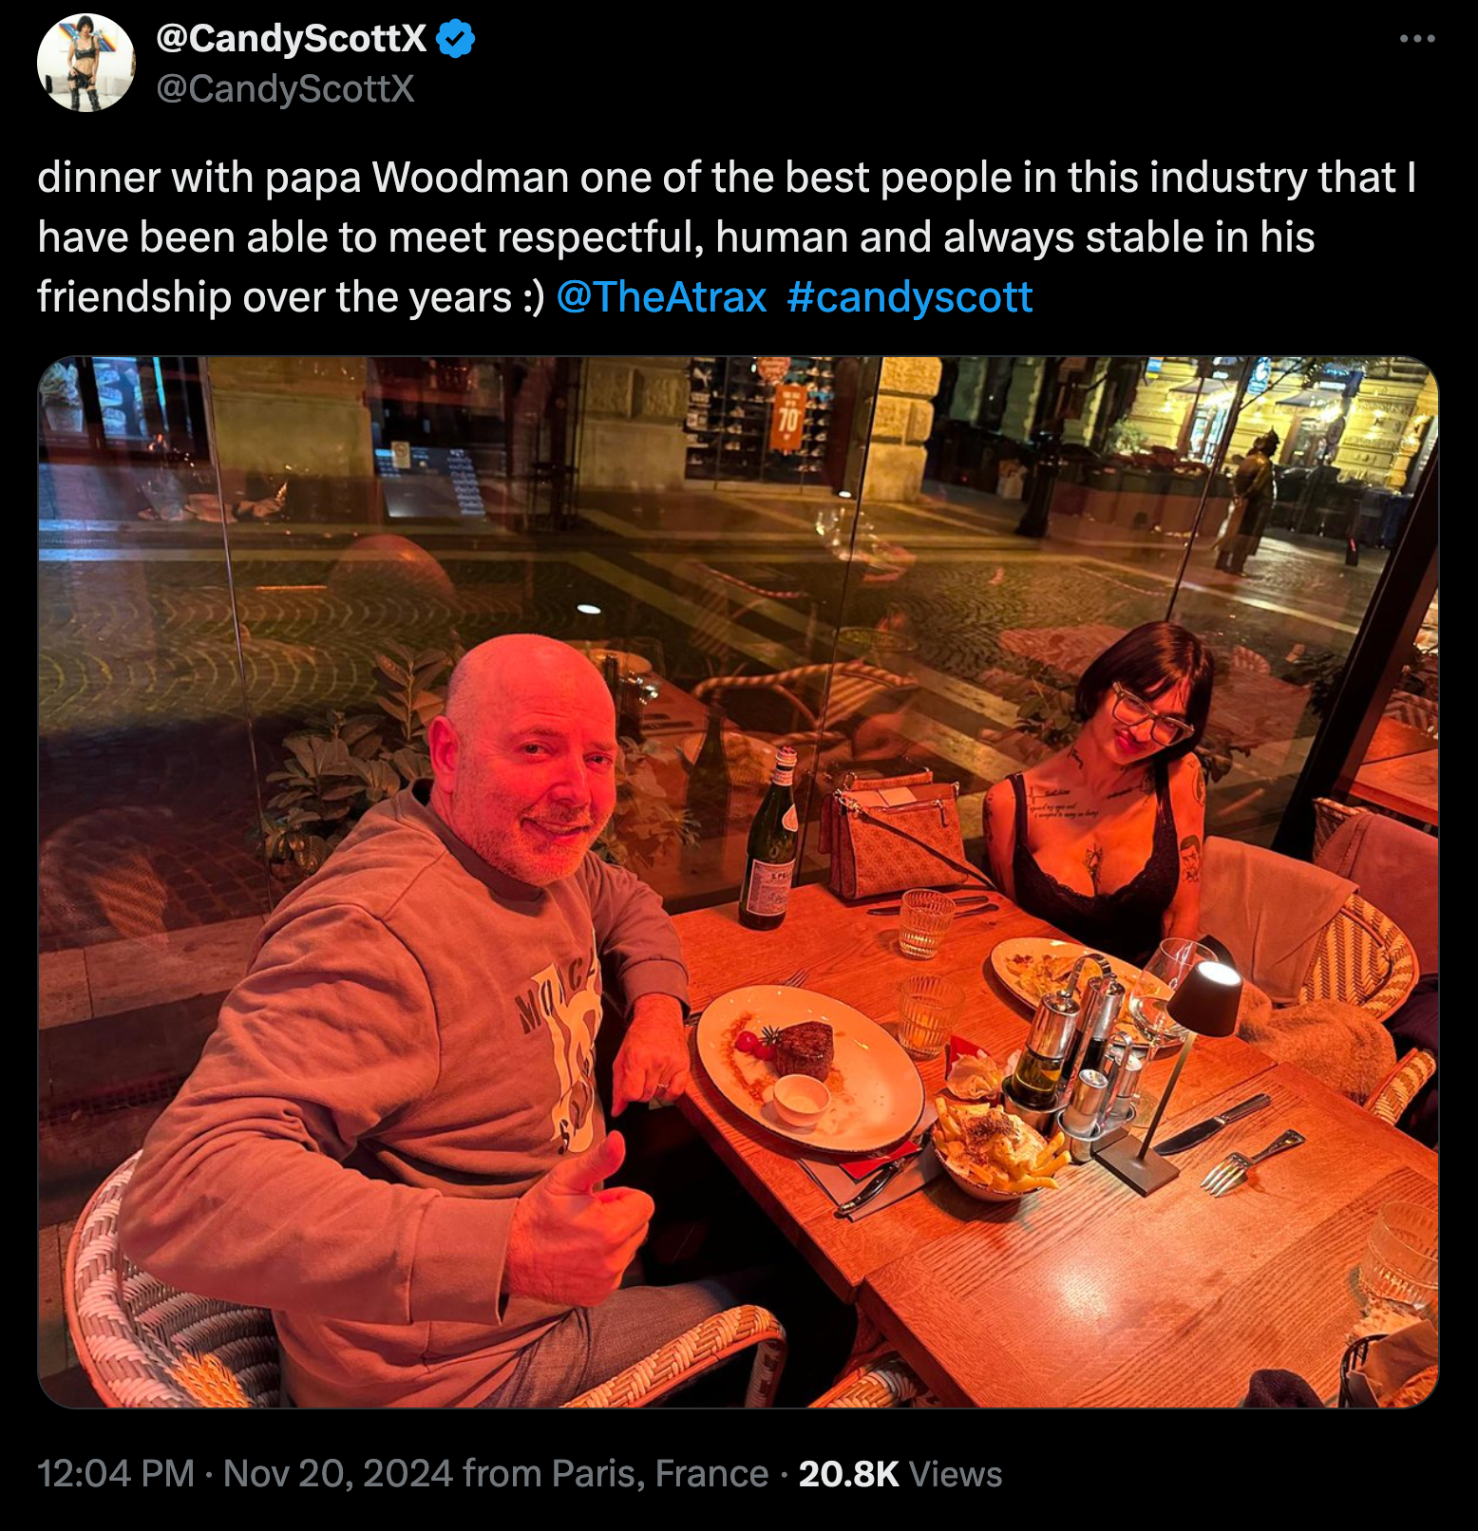The width and height of the screenshot is (1478, 1531).
Task: Click the bold @CandyScottX display name
Action: click(291, 38)
